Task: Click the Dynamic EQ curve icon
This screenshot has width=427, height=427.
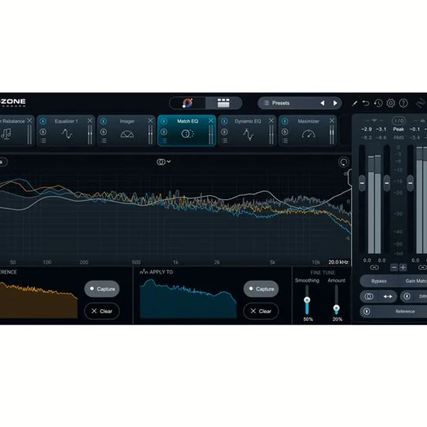Action: tap(248, 134)
